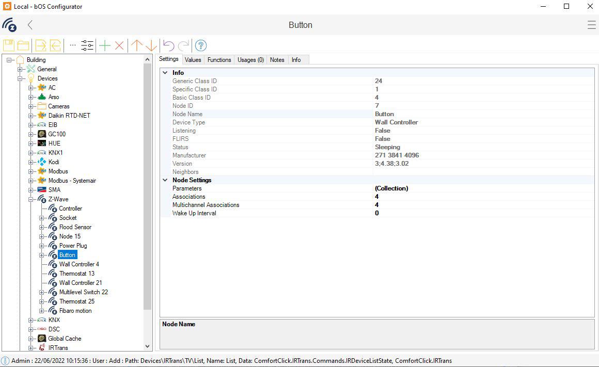Select the Thermostat 13 tree item
Screen dimensions: 599x367
pos(77,274)
